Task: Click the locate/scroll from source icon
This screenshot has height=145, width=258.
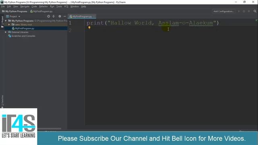Action: (48, 16)
